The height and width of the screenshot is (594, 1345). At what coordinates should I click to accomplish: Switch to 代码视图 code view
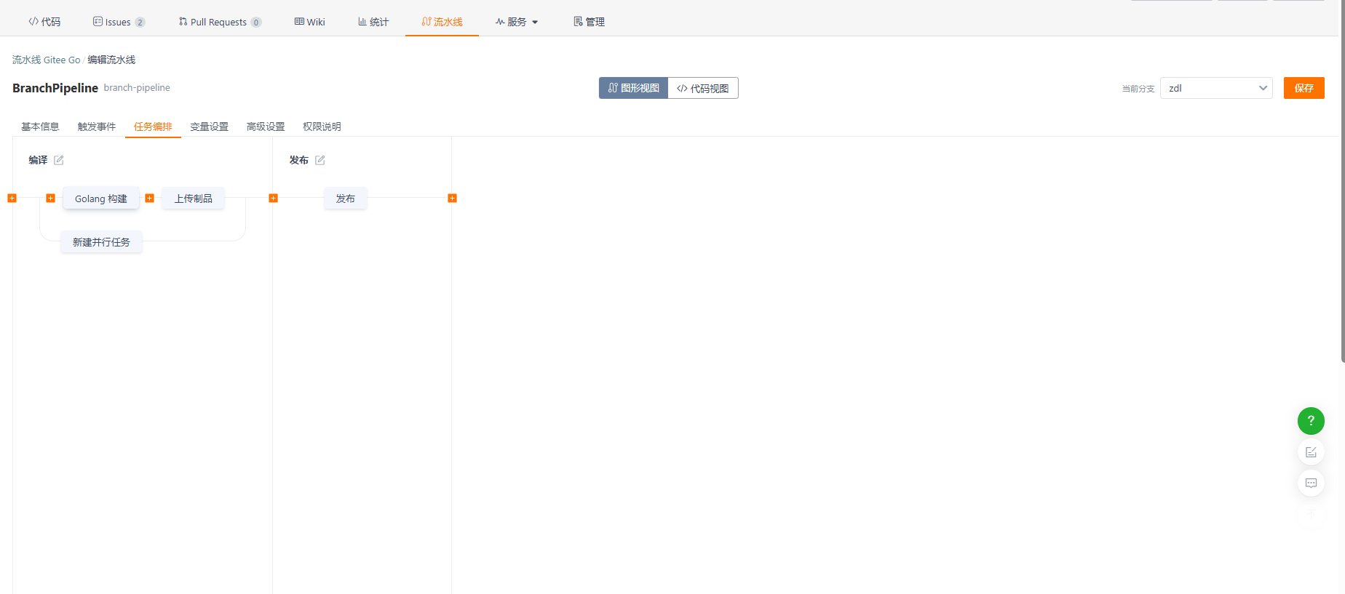pyautogui.click(x=702, y=88)
